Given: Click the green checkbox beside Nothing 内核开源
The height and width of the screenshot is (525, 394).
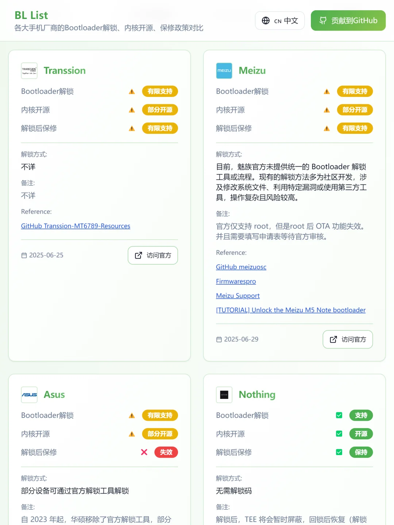Looking at the screenshot, I should [339, 434].
